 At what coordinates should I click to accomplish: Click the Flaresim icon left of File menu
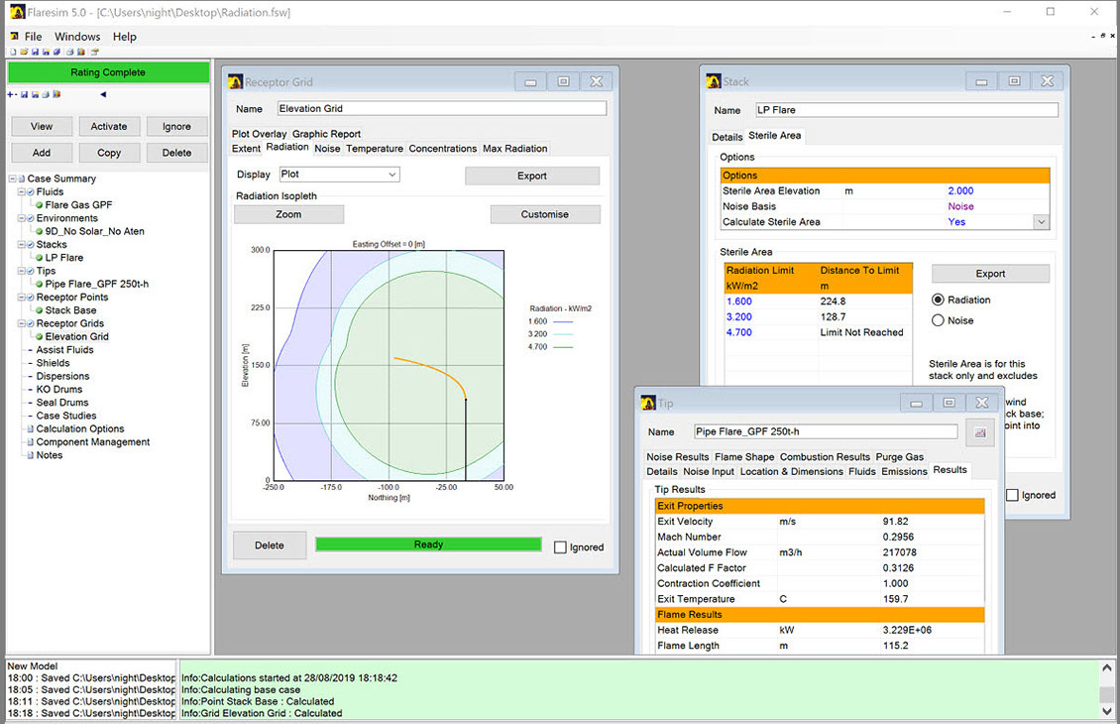[x=14, y=36]
